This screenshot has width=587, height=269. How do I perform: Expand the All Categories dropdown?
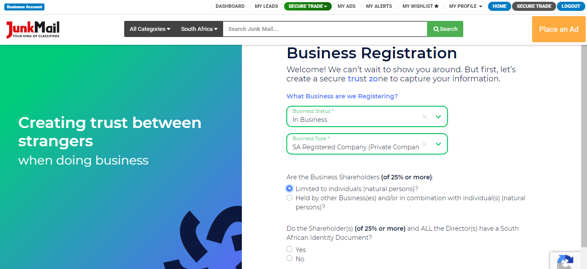click(149, 29)
